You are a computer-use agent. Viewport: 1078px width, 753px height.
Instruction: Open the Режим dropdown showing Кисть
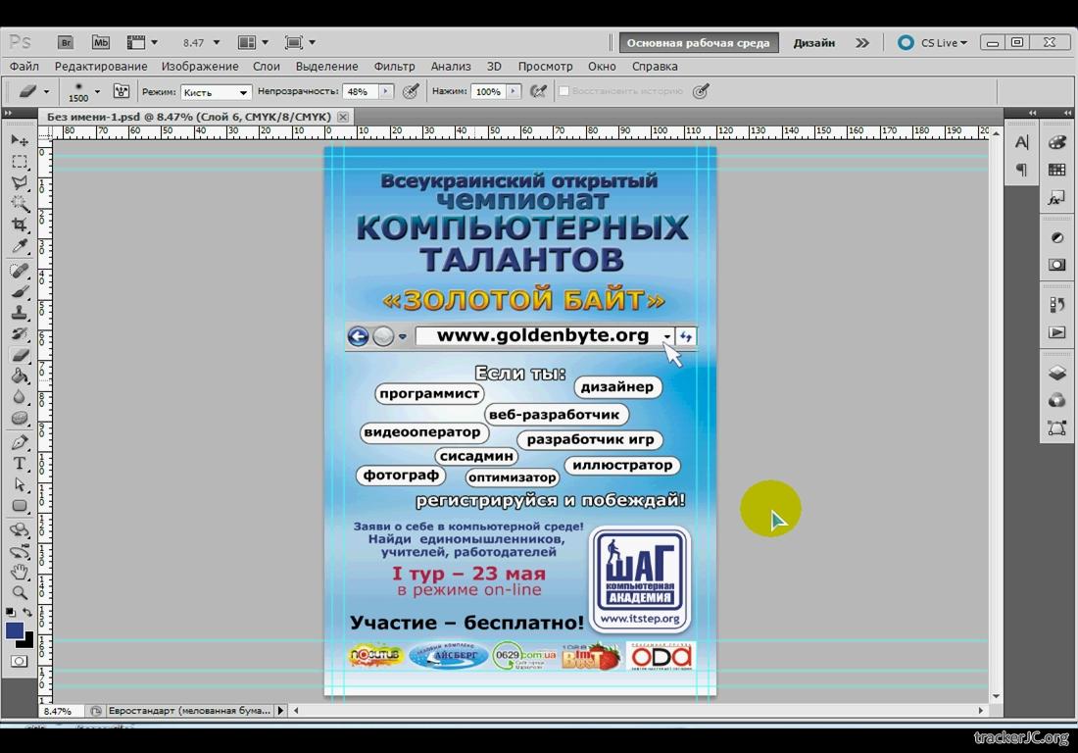pyautogui.click(x=216, y=92)
